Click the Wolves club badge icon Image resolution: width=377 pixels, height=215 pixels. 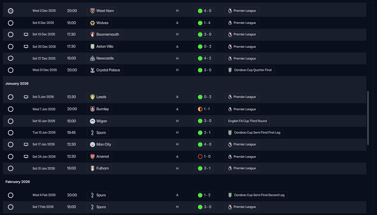tap(93, 23)
